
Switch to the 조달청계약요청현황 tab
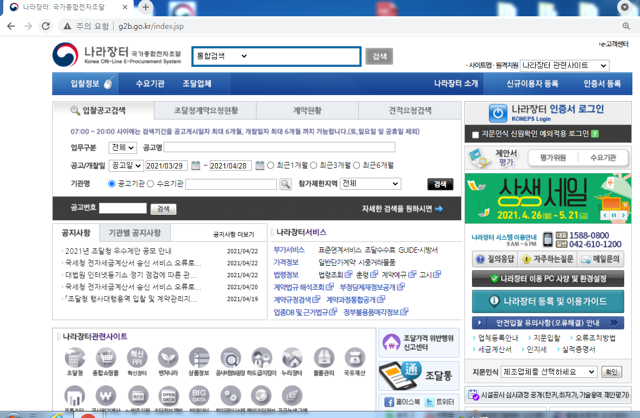click(206, 110)
